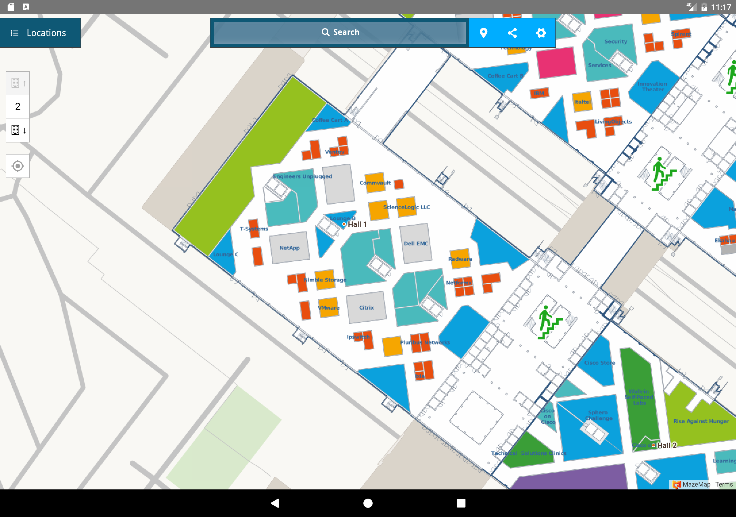Image resolution: width=736 pixels, height=517 pixels.
Task: Select T-Systems booth
Action: [254, 228]
